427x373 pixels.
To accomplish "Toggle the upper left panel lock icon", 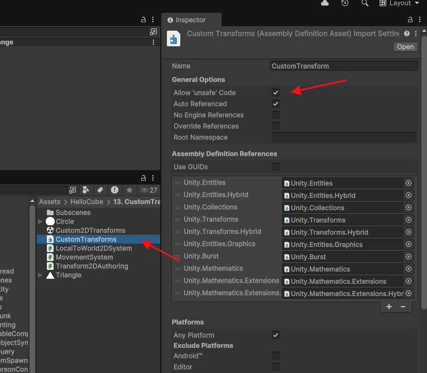I will coord(143,20).
